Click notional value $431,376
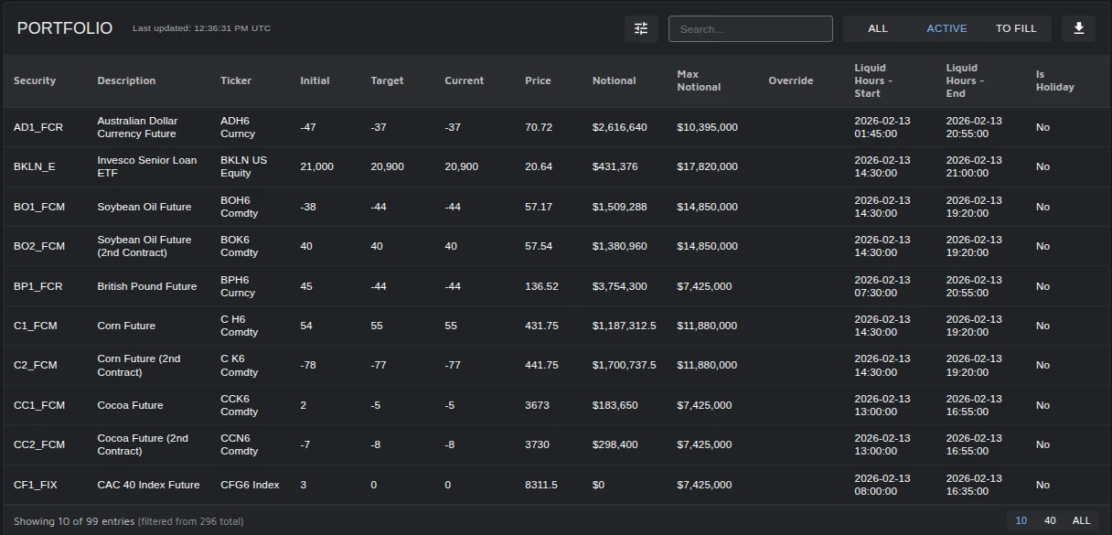This screenshot has height=535, width=1112. click(615, 166)
